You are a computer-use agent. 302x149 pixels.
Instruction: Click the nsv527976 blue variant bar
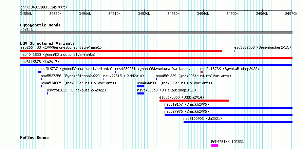point(228,115)
